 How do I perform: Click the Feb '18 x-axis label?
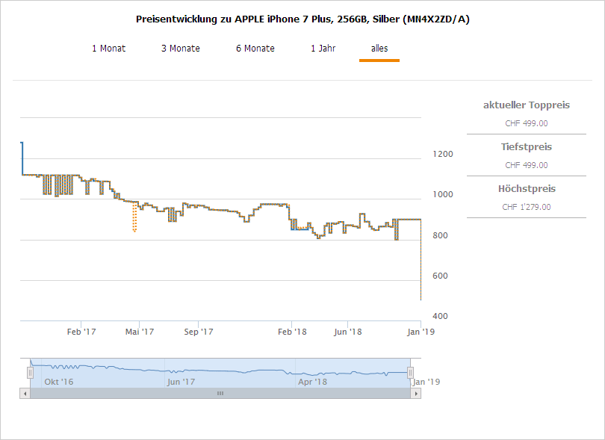[292, 332]
